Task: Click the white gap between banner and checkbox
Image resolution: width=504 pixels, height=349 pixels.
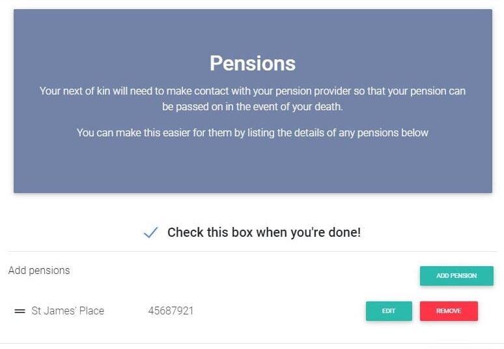Action: click(x=252, y=207)
